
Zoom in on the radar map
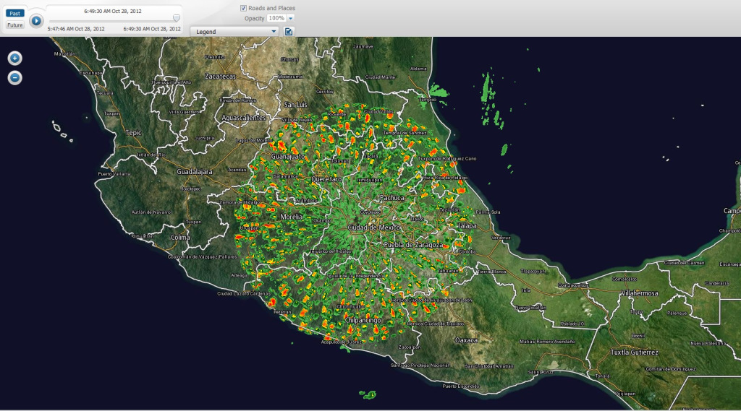tap(14, 58)
